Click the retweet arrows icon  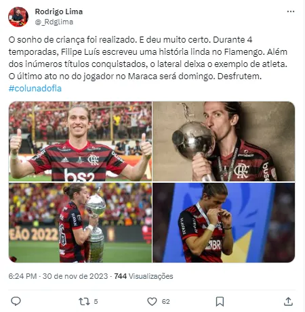pos(84,301)
